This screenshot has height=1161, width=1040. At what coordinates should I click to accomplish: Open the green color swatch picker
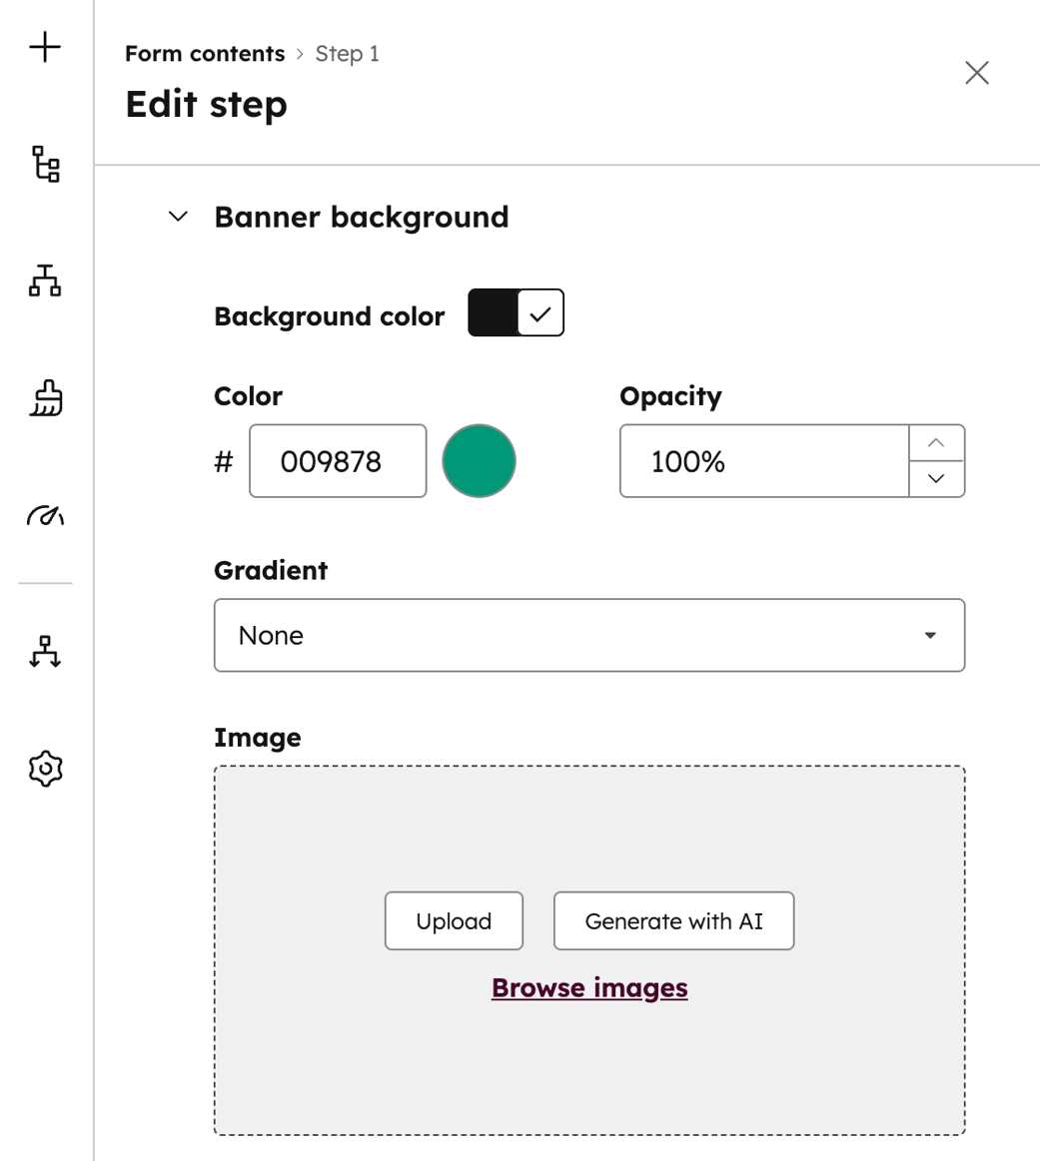[x=479, y=460]
